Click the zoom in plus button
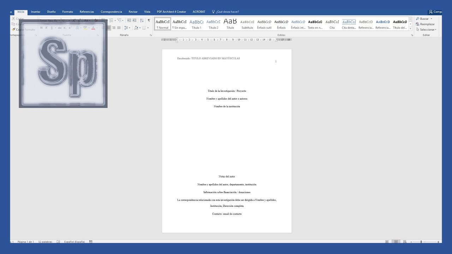Viewport: 452px width, 254px height. 438,242
